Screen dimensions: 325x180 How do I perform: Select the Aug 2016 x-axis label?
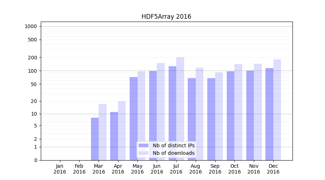click(x=196, y=169)
